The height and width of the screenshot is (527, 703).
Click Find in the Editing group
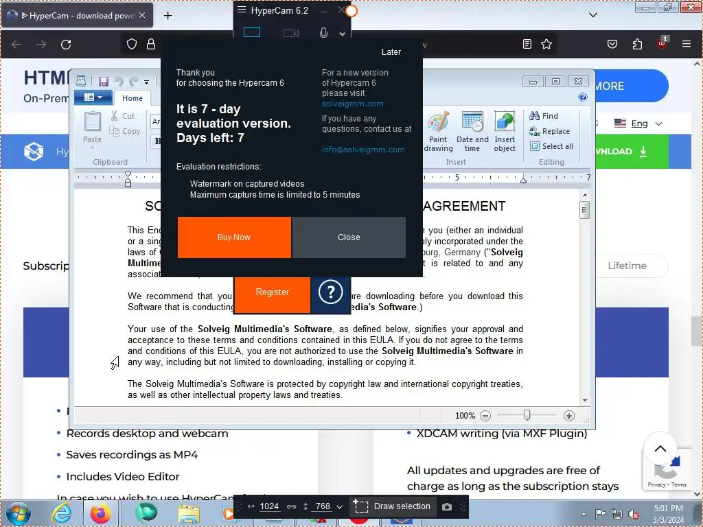click(544, 116)
